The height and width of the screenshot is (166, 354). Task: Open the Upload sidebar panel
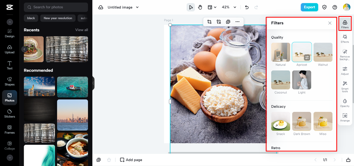point(10,49)
